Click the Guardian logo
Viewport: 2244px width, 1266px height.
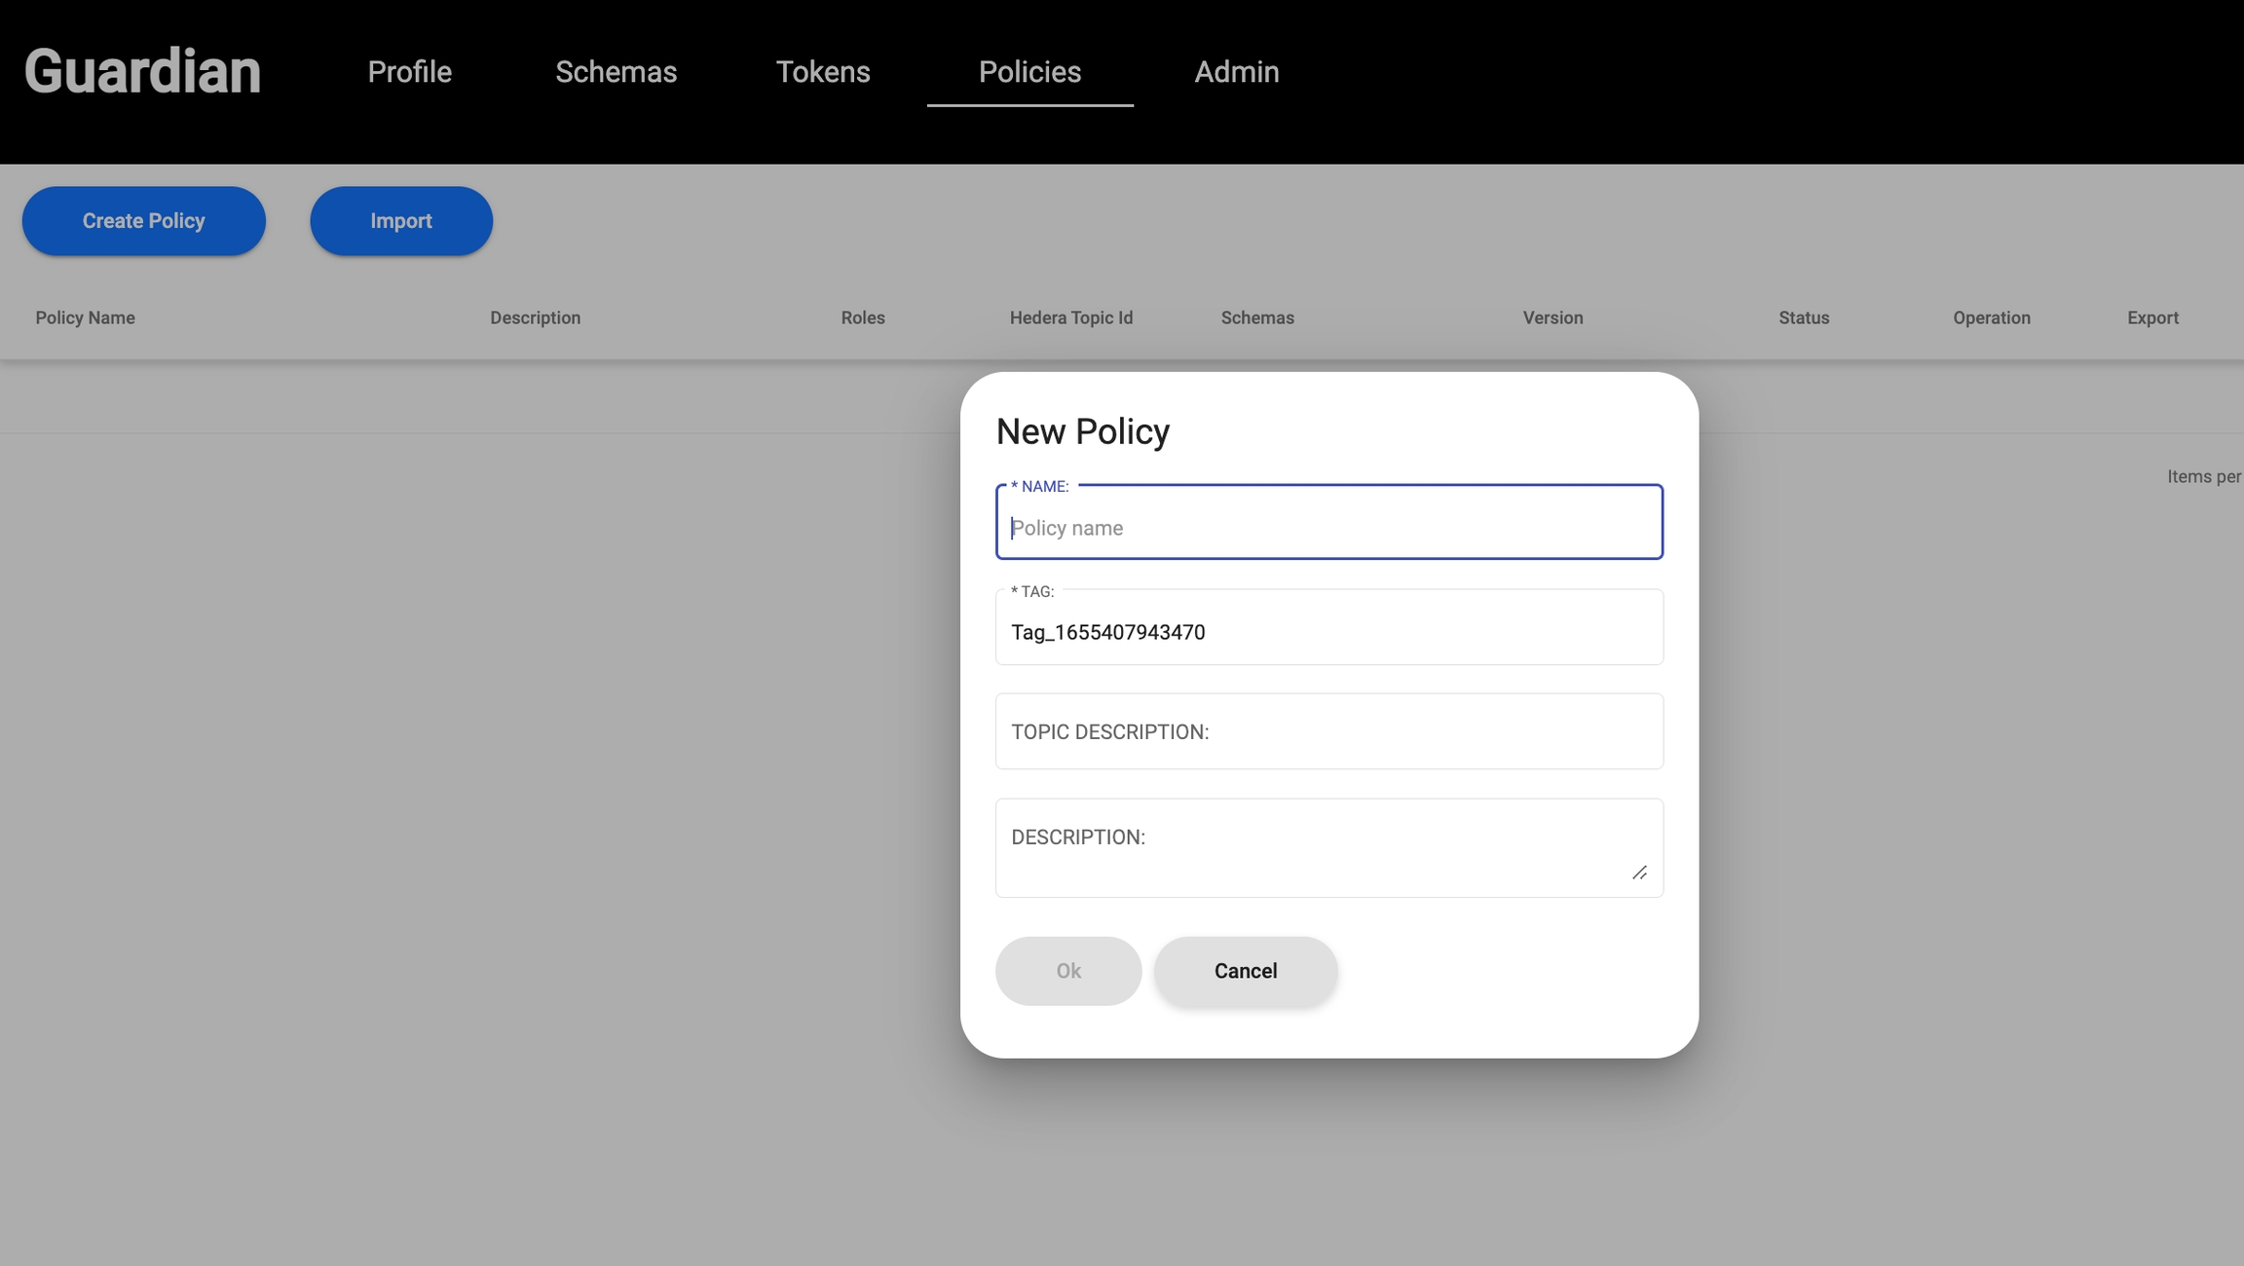click(x=142, y=72)
